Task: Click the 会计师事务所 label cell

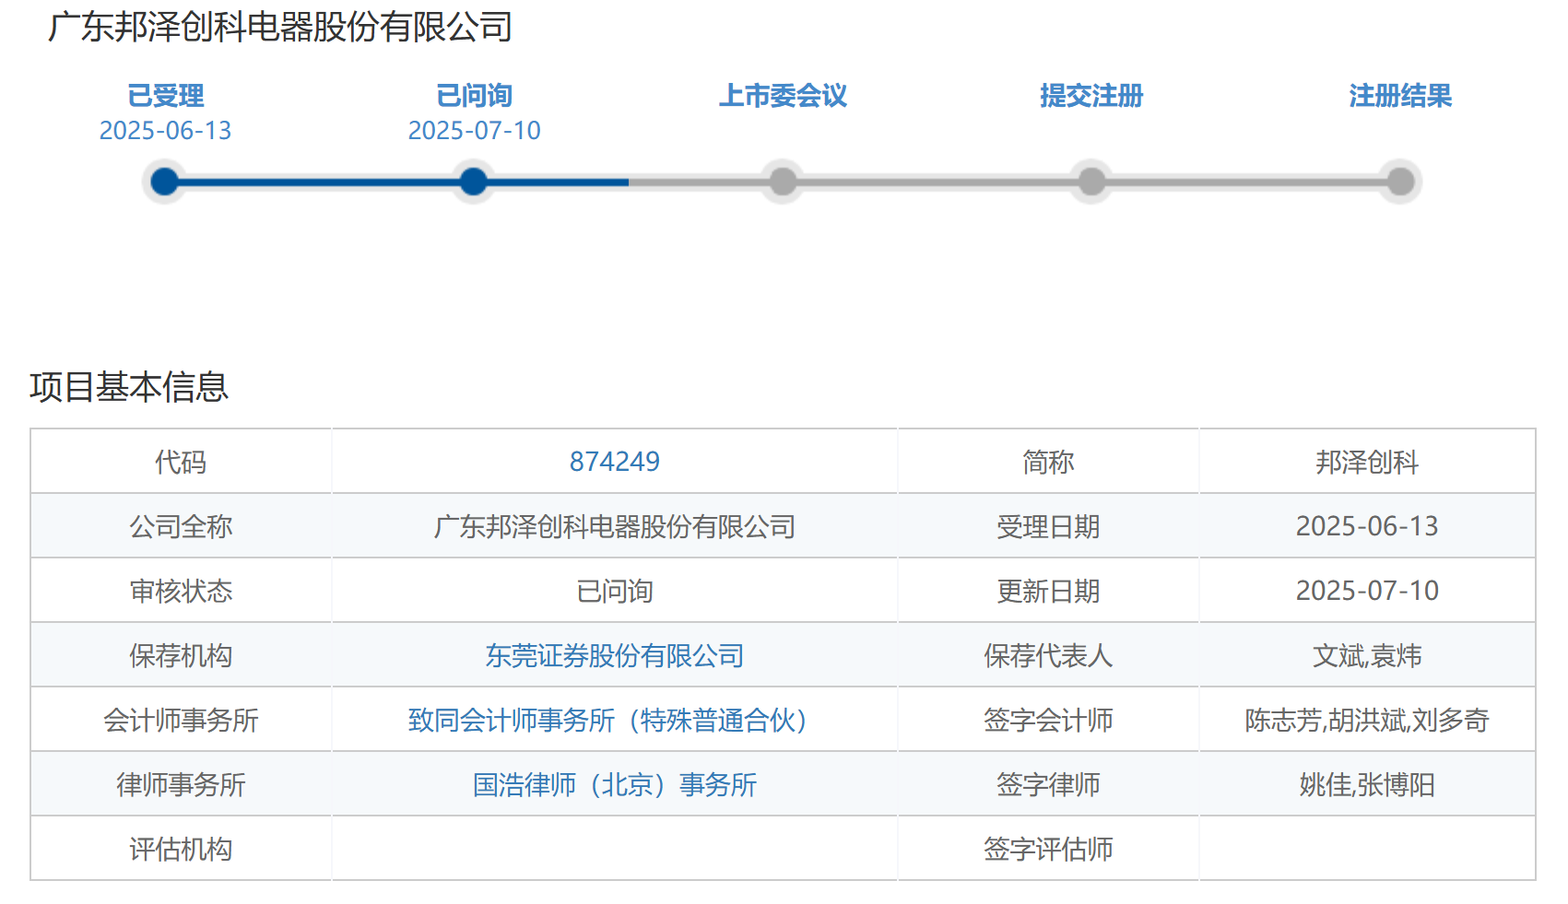Action: (x=181, y=720)
